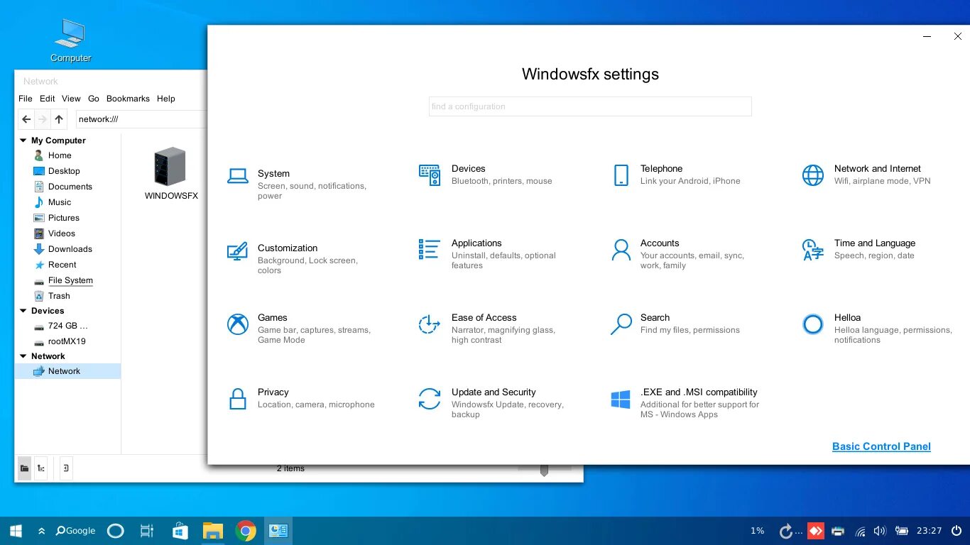
Task: Open the Bookmarks menu
Action: coord(128,99)
